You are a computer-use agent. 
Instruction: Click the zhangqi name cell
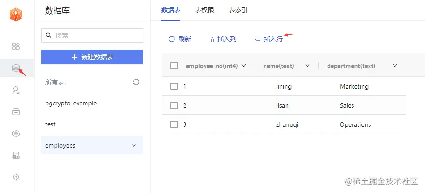(287, 124)
